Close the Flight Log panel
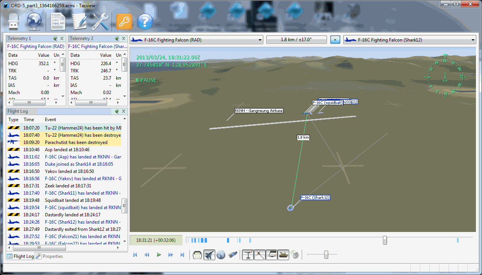Screen dimensions: 482x275 [x=124, y=111]
